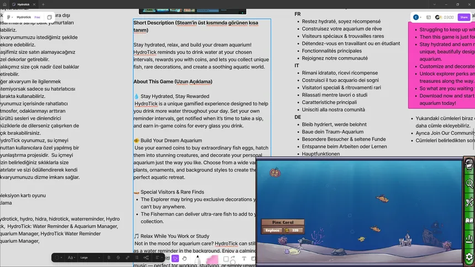Click 'Build Your Dream Aquarium' line
The image size is (475, 267).
tap(171, 141)
